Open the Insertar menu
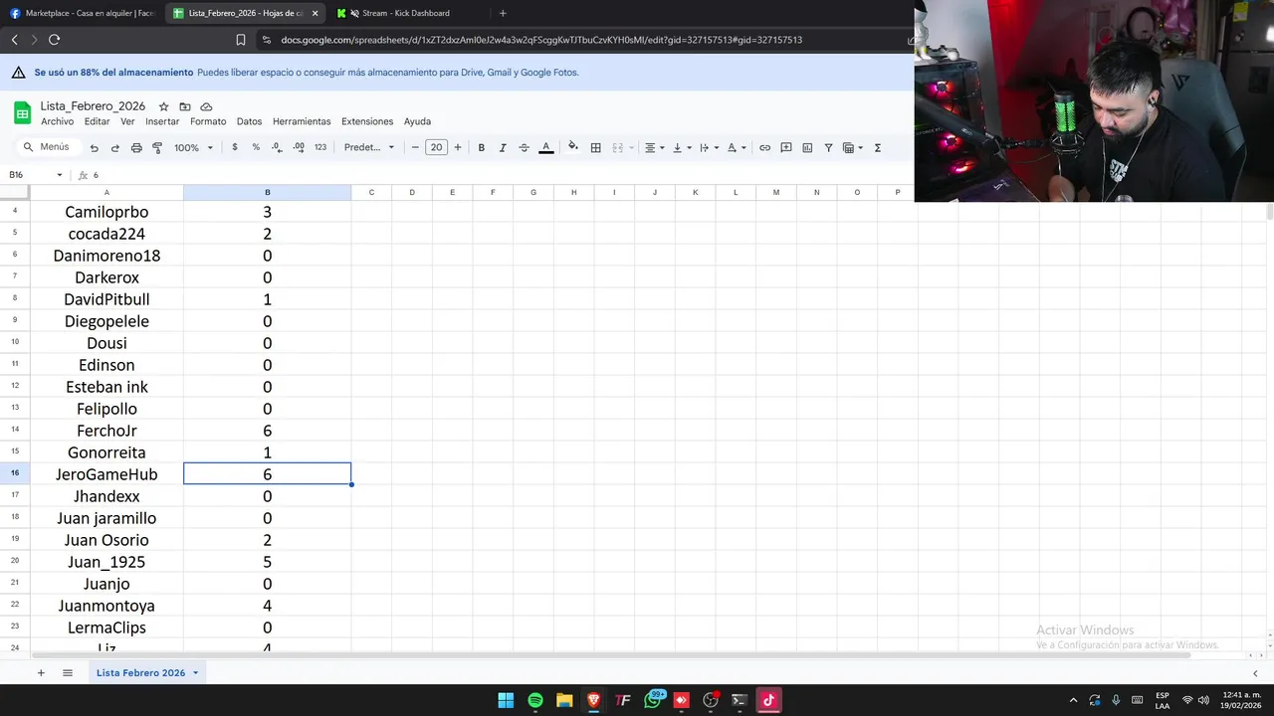Screen dimensions: 1274x716 pos(162,121)
